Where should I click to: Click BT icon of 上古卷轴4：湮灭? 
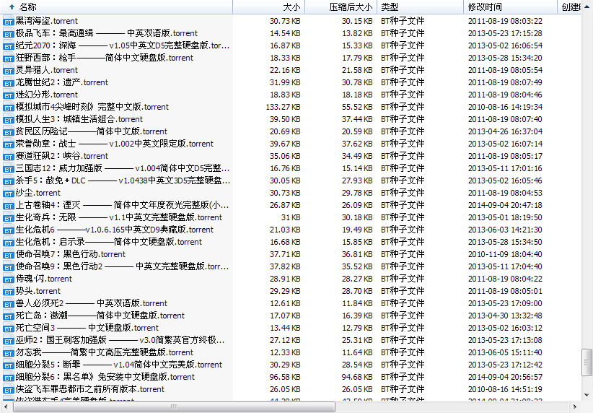[x=9, y=205]
